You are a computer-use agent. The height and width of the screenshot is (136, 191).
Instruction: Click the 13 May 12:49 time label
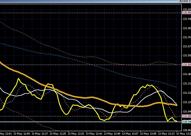[x=112, y=134]
